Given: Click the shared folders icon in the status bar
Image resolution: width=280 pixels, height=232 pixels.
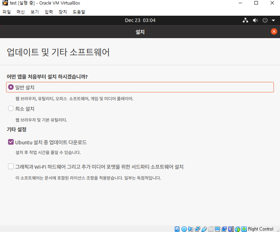Looking at the screenshot, I should 211,229.
